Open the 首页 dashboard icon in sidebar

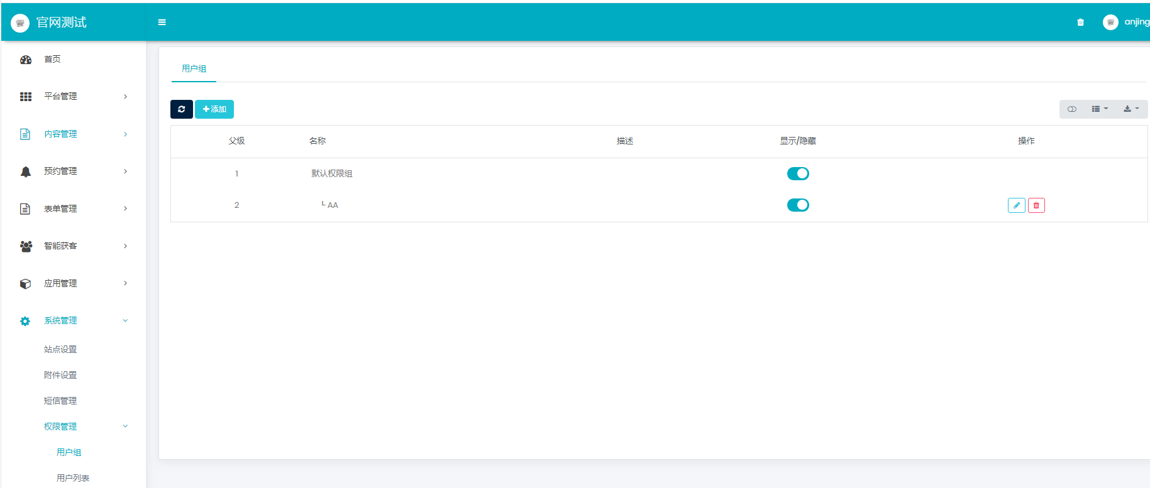point(26,60)
